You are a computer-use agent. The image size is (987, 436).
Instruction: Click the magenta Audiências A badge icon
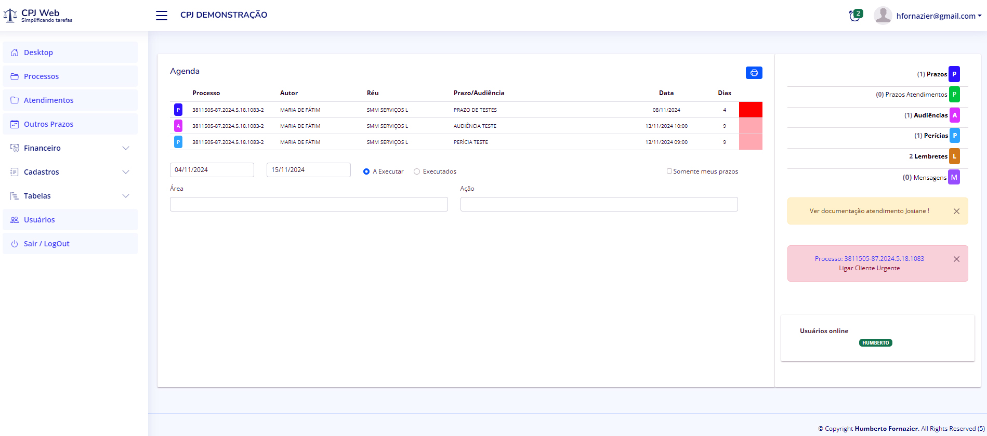pyautogui.click(x=954, y=115)
